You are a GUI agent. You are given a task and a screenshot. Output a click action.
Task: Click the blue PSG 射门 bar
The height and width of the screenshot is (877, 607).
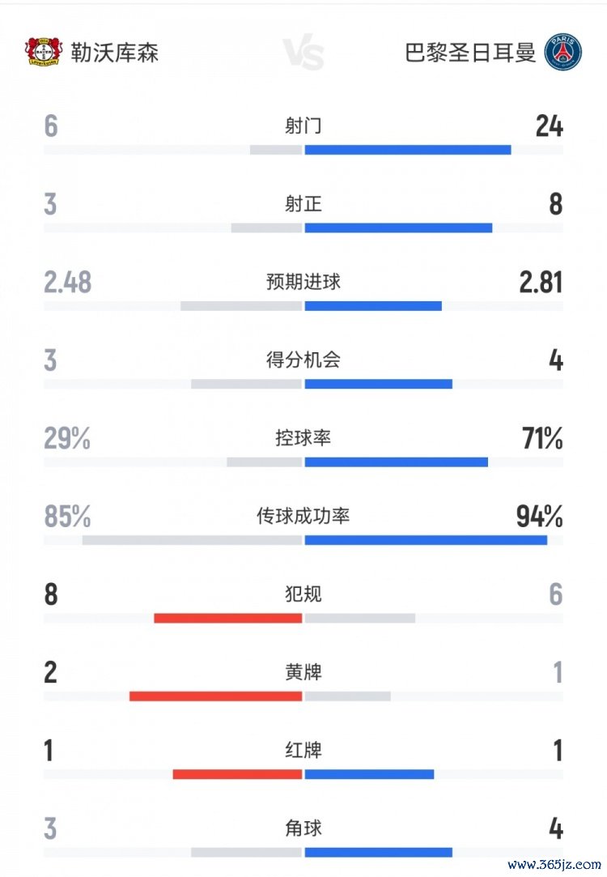407,150
